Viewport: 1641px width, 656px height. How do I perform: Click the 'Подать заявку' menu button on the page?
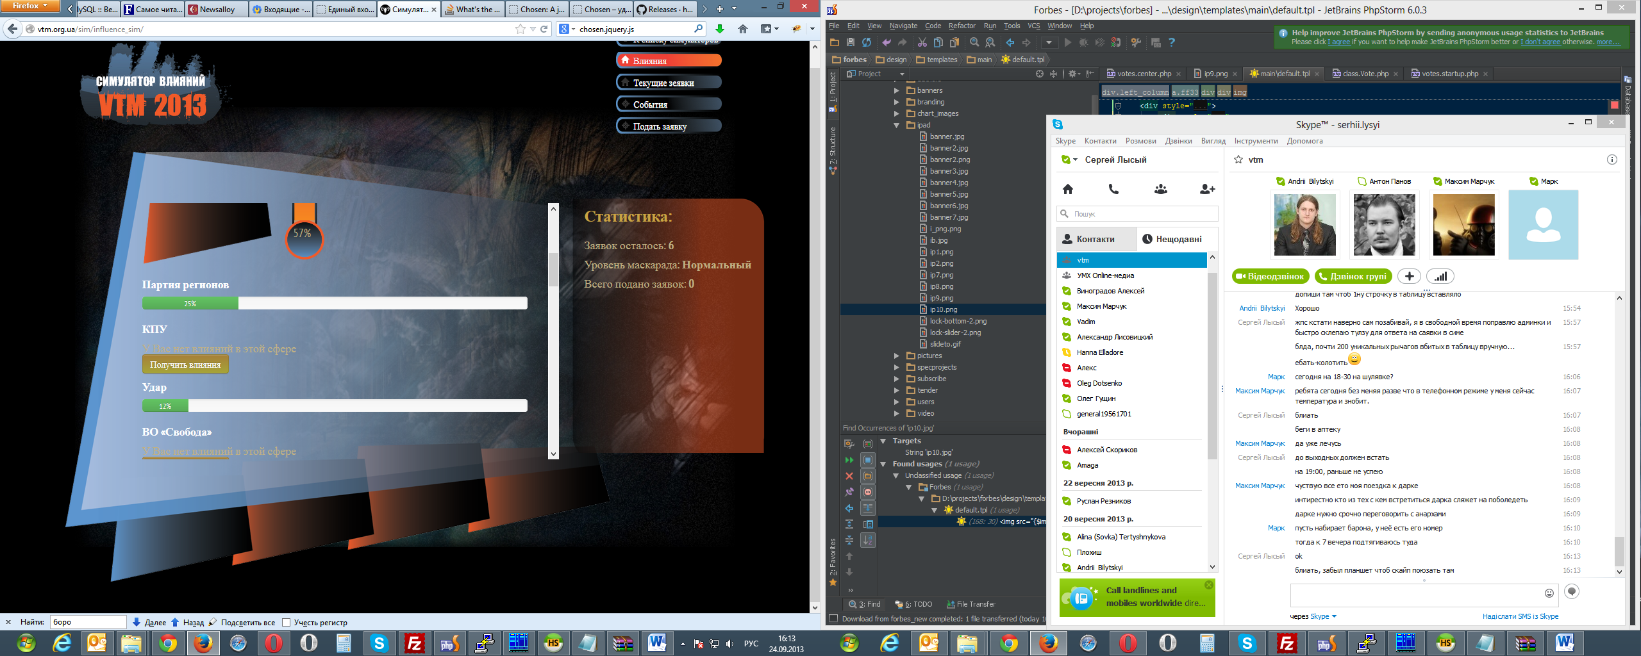(x=669, y=126)
